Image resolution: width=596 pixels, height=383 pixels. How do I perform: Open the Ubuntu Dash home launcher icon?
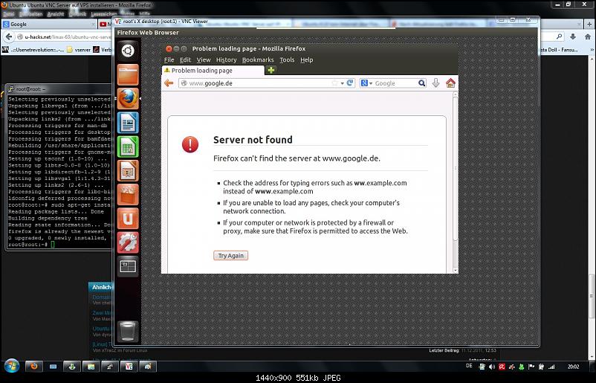coord(128,51)
